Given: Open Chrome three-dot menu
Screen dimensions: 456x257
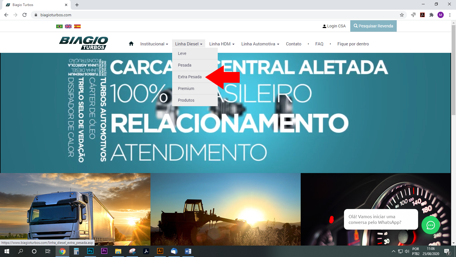Looking at the screenshot, I should pyautogui.click(x=450, y=15).
